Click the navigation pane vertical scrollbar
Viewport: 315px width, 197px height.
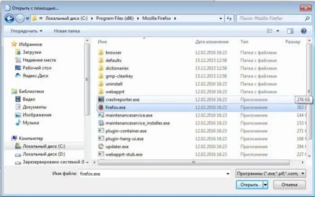87,80
